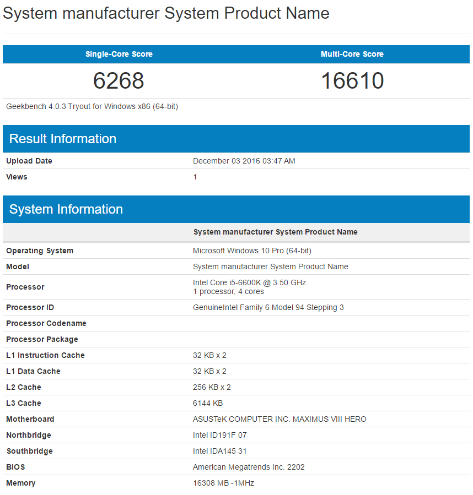The image size is (473, 495).
Task: Click the L2 Cache label
Action: (x=24, y=387)
